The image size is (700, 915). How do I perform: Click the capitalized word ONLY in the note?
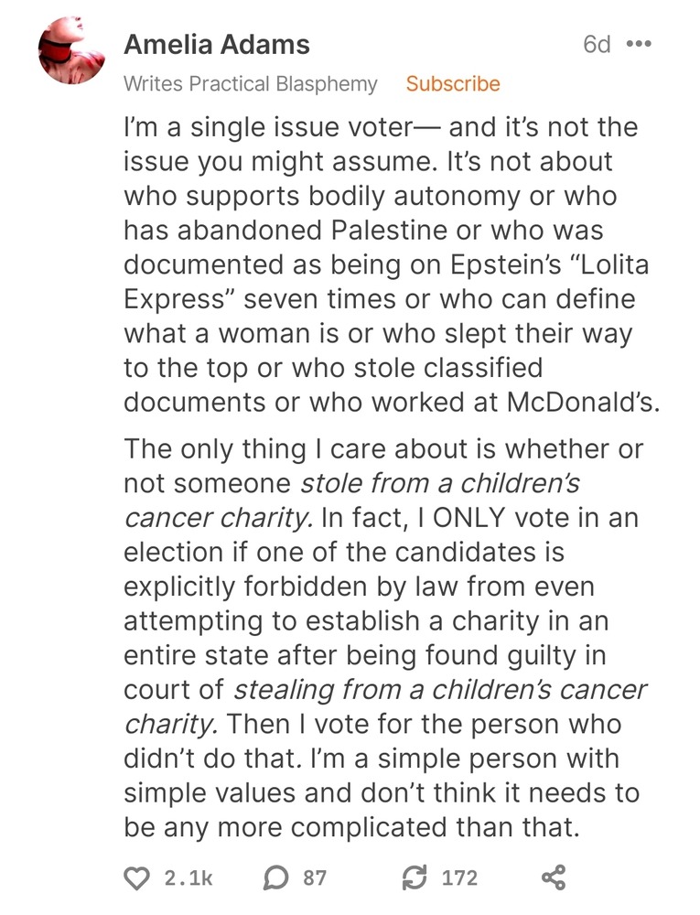(x=468, y=518)
